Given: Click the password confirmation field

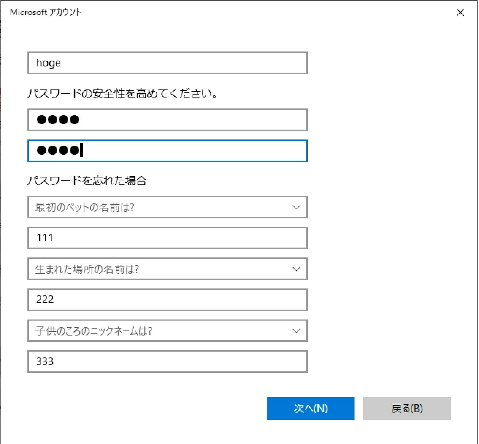Looking at the screenshot, I should [166, 151].
